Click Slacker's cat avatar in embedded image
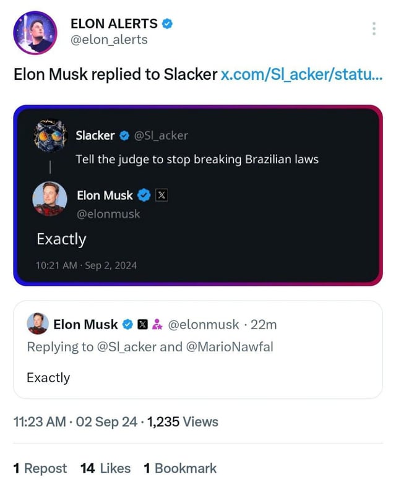The height and width of the screenshot is (480, 396). pos(50,136)
